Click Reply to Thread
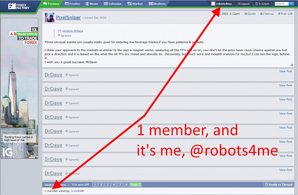 click(278, 185)
